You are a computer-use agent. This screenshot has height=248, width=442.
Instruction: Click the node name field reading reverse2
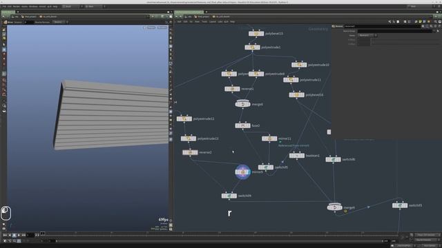coord(382,26)
